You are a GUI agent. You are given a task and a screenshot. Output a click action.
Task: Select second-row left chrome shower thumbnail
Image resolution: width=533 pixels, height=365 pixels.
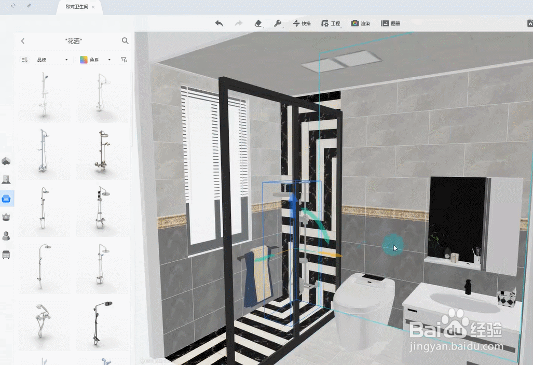click(44, 153)
